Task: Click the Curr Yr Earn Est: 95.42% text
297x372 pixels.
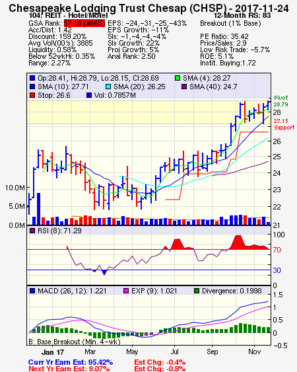Action: (71, 363)
